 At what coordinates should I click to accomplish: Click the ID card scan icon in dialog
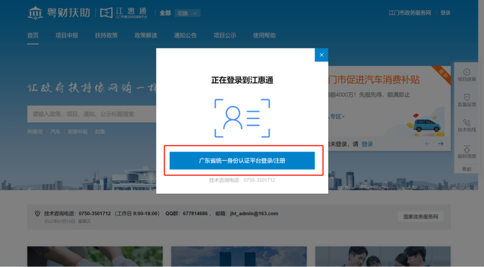[242, 118]
